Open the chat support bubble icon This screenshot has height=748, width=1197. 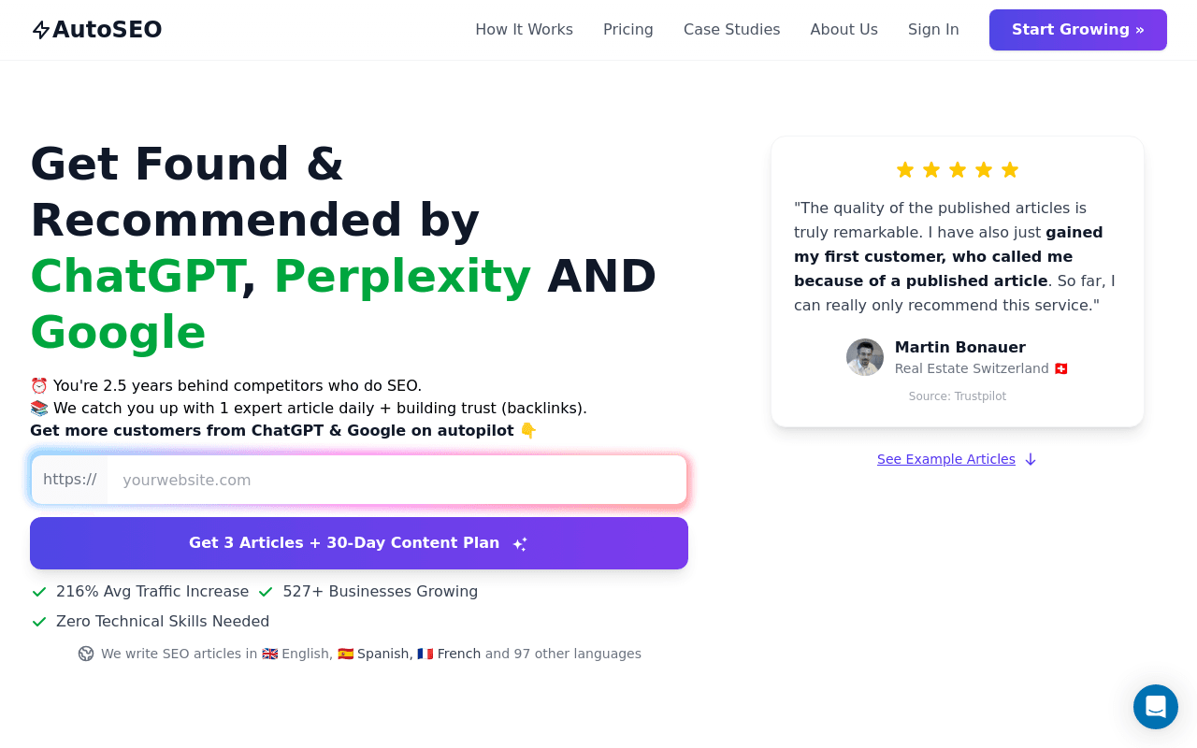tap(1156, 707)
